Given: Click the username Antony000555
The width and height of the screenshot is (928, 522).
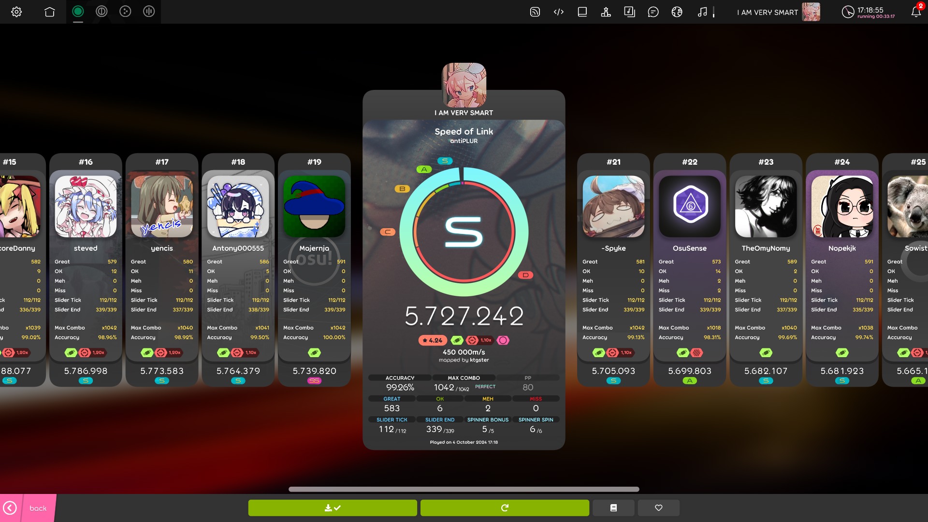Looking at the screenshot, I should click(238, 248).
